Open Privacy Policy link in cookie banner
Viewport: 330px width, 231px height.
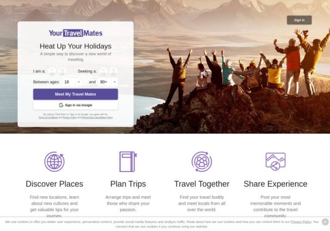tap(301, 222)
